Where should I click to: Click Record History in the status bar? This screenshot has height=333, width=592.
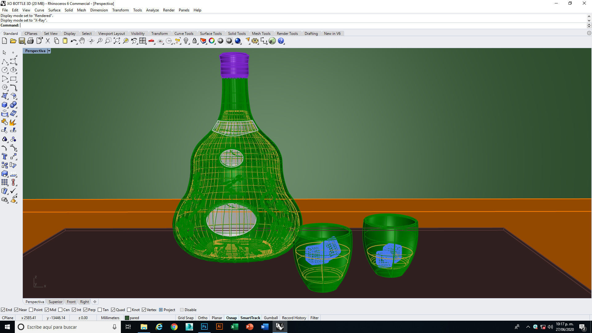pyautogui.click(x=294, y=318)
